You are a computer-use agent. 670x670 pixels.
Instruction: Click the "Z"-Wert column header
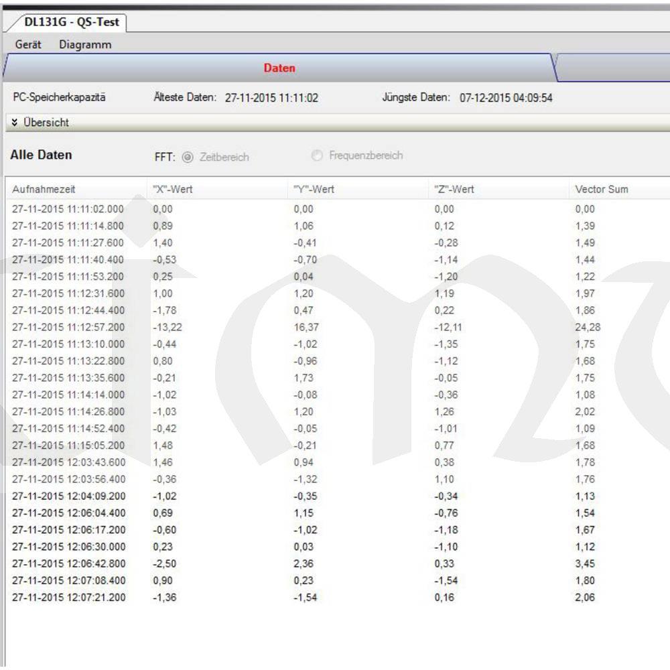pyautogui.click(x=454, y=189)
